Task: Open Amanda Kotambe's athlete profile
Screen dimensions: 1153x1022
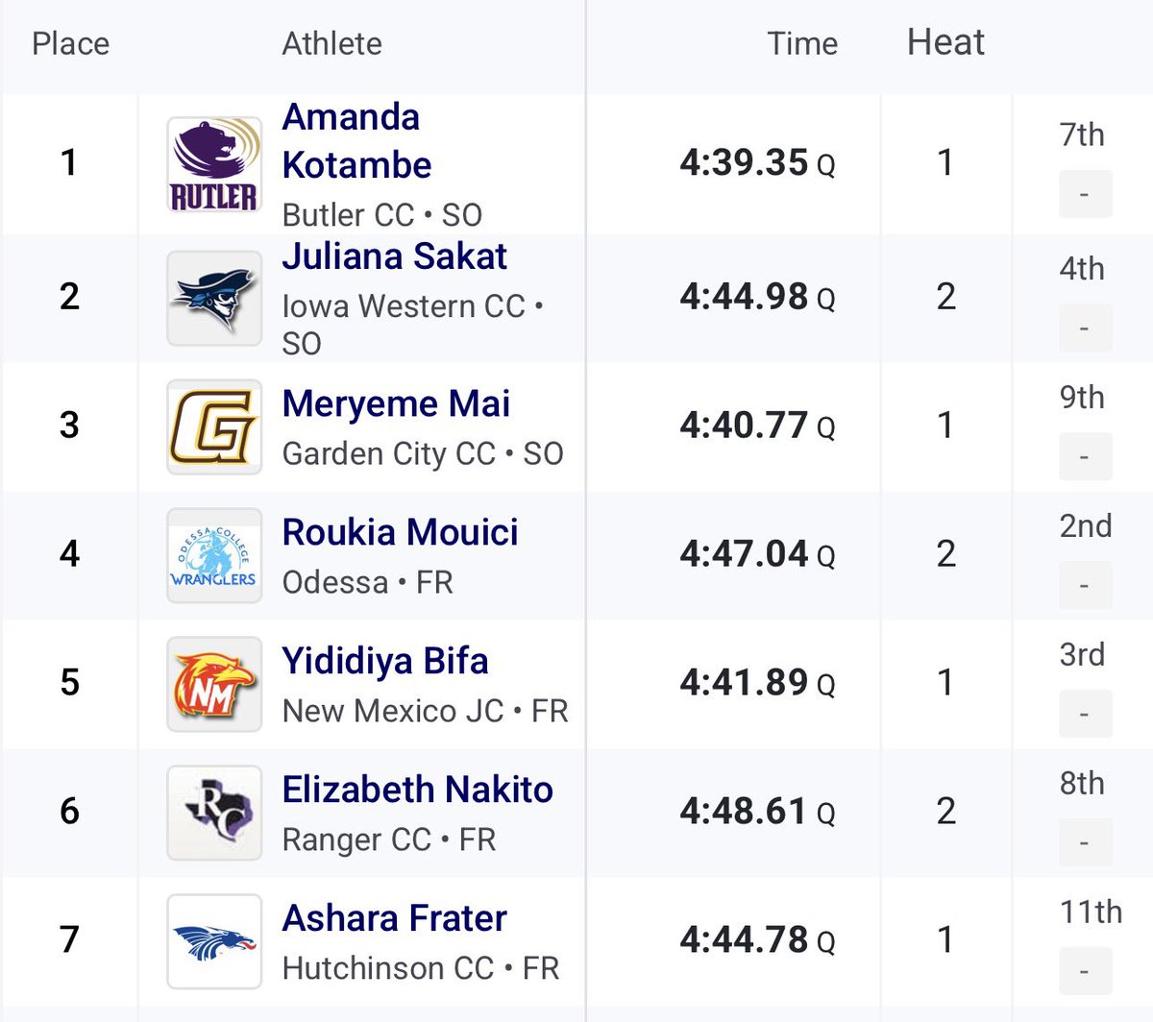Action: [x=356, y=141]
